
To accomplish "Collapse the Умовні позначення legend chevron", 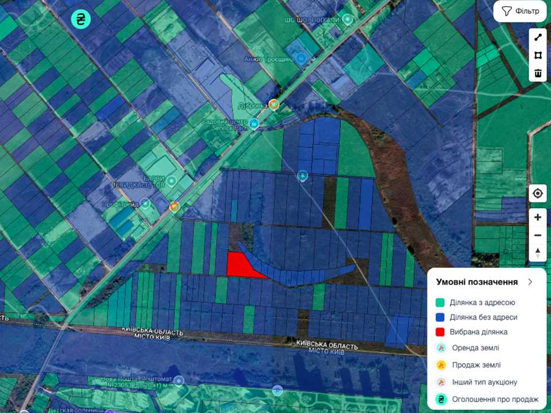I will coord(530,282).
